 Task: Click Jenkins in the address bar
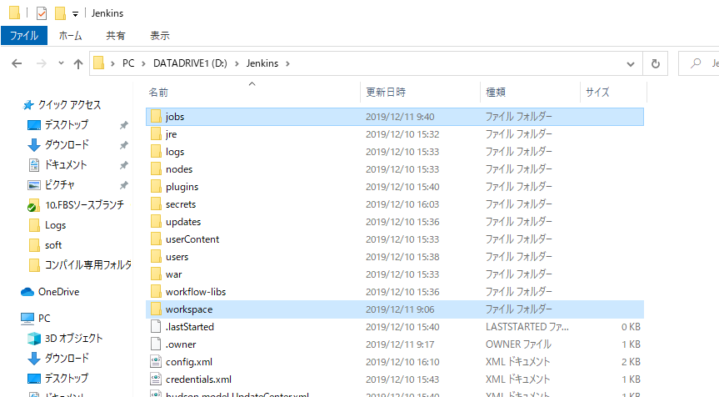[262, 63]
